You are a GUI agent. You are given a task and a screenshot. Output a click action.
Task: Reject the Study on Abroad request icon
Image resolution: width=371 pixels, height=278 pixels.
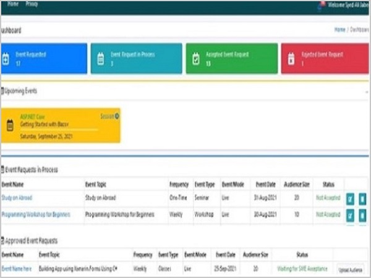click(362, 199)
